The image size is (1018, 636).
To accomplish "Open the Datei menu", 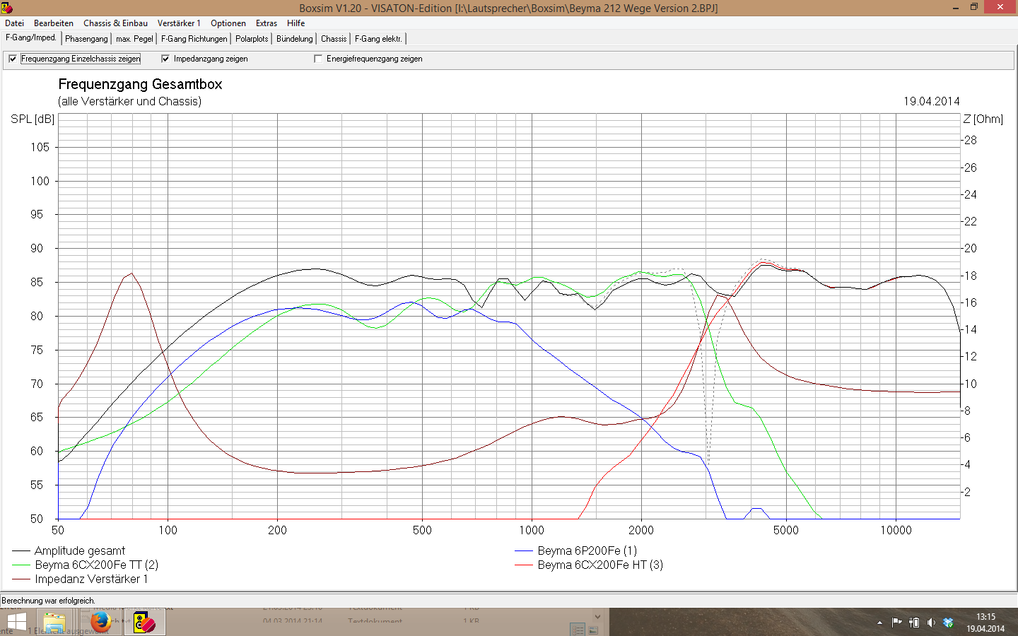I will 14,23.
